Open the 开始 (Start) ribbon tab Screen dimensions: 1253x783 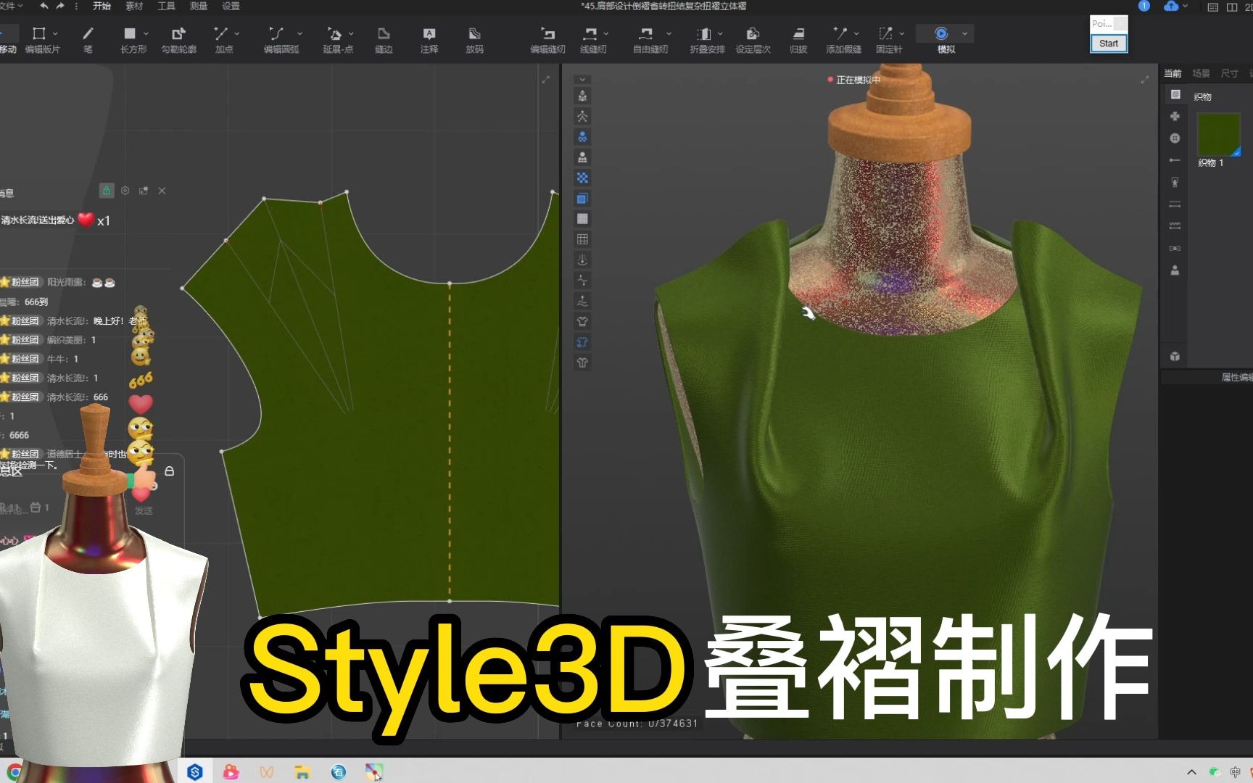[x=102, y=6]
